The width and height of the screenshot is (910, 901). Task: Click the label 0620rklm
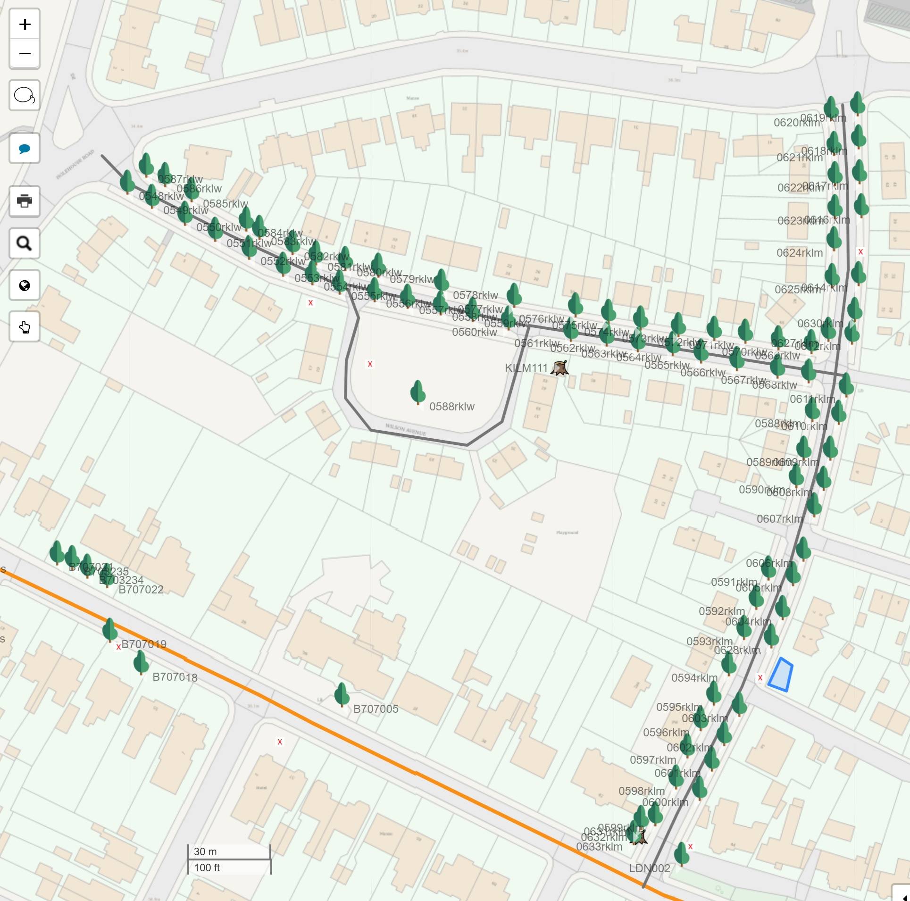pos(797,123)
